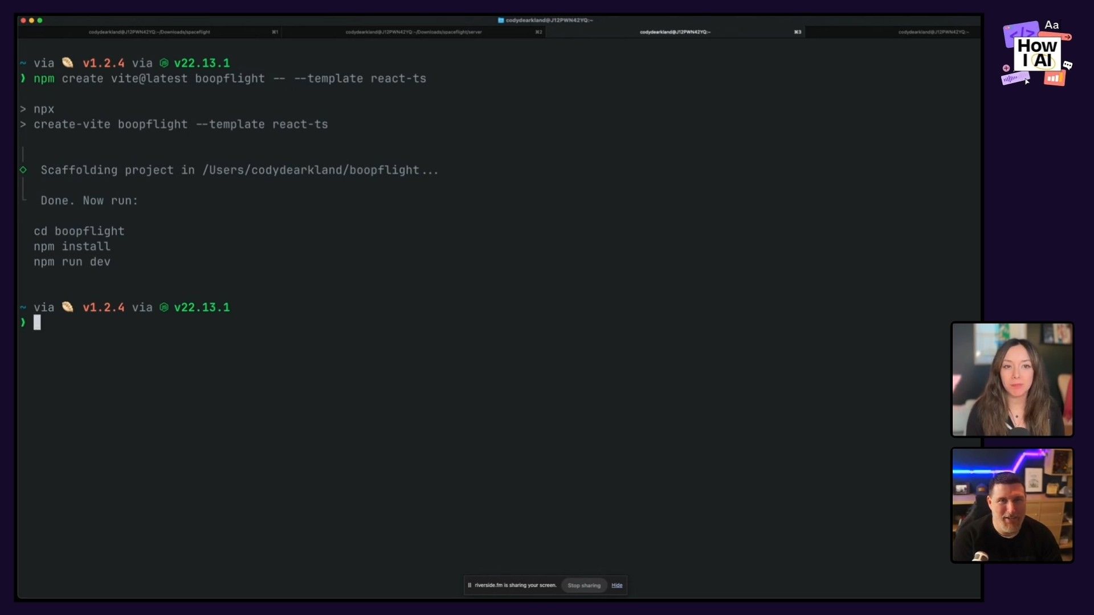Image resolution: width=1094 pixels, height=615 pixels.
Task: Click the folder icon in window title
Action: click(501, 20)
